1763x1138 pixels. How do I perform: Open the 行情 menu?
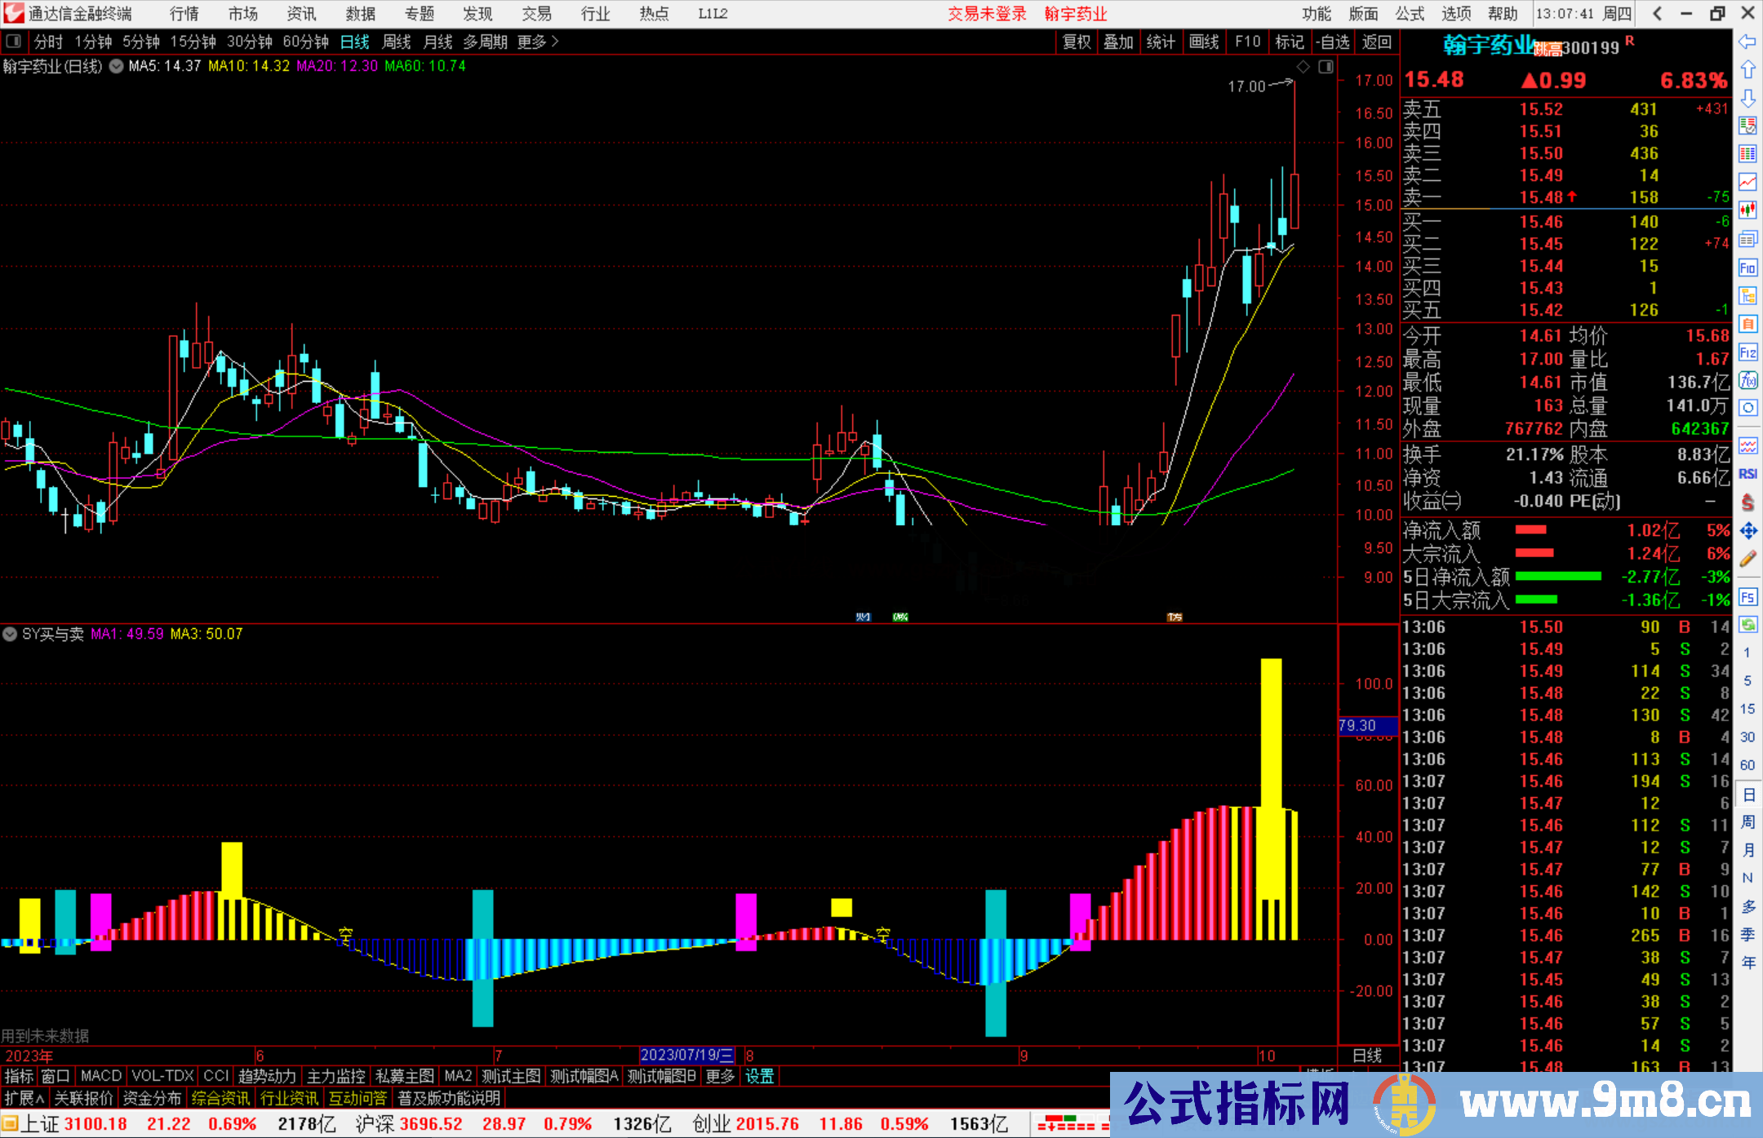coord(184,14)
